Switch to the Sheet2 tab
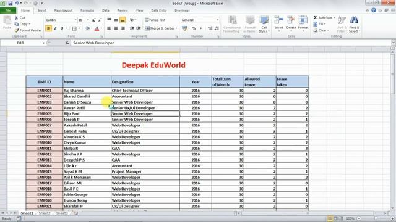Viewport: 396px width, 222px height. pos(45,213)
